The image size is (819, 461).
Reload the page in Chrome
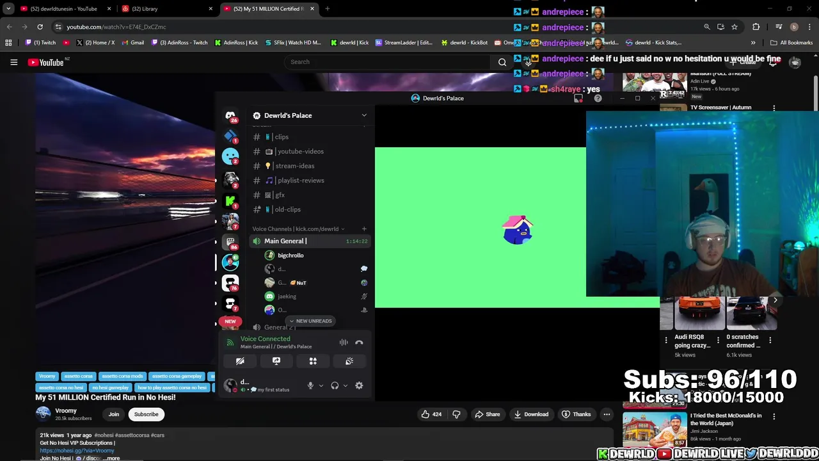click(x=40, y=27)
